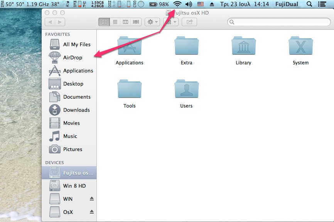Eject the OsX drive
The width and height of the screenshot is (334, 222).
tap(91, 212)
